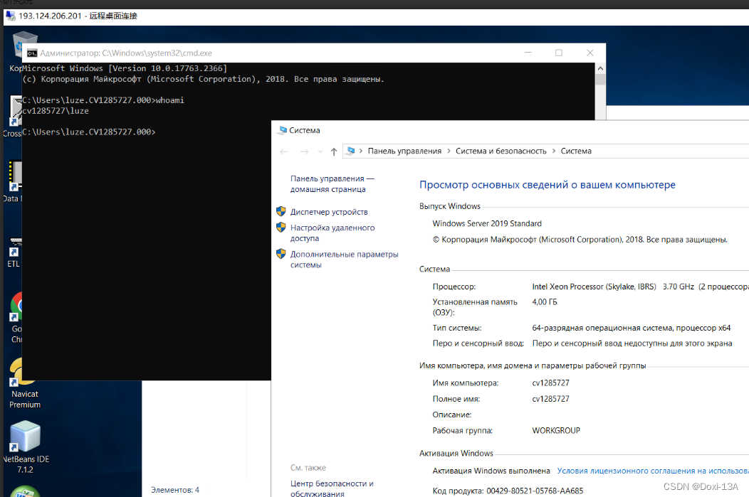Open the Recycle Bin desktop icon

point(24,46)
